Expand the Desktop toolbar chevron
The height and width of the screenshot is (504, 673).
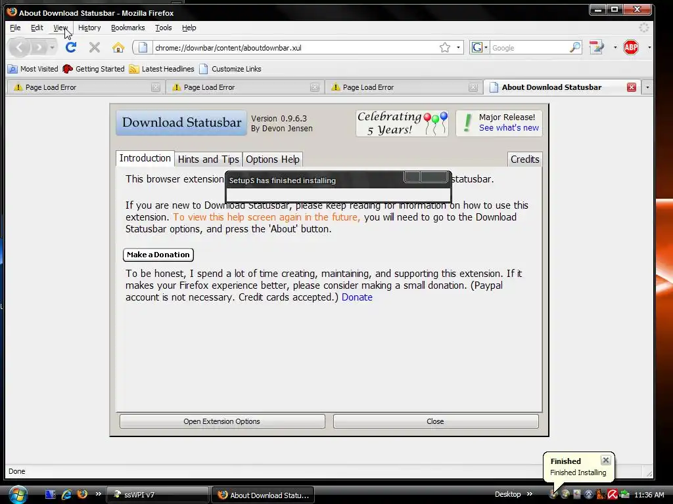[x=529, y=494]
